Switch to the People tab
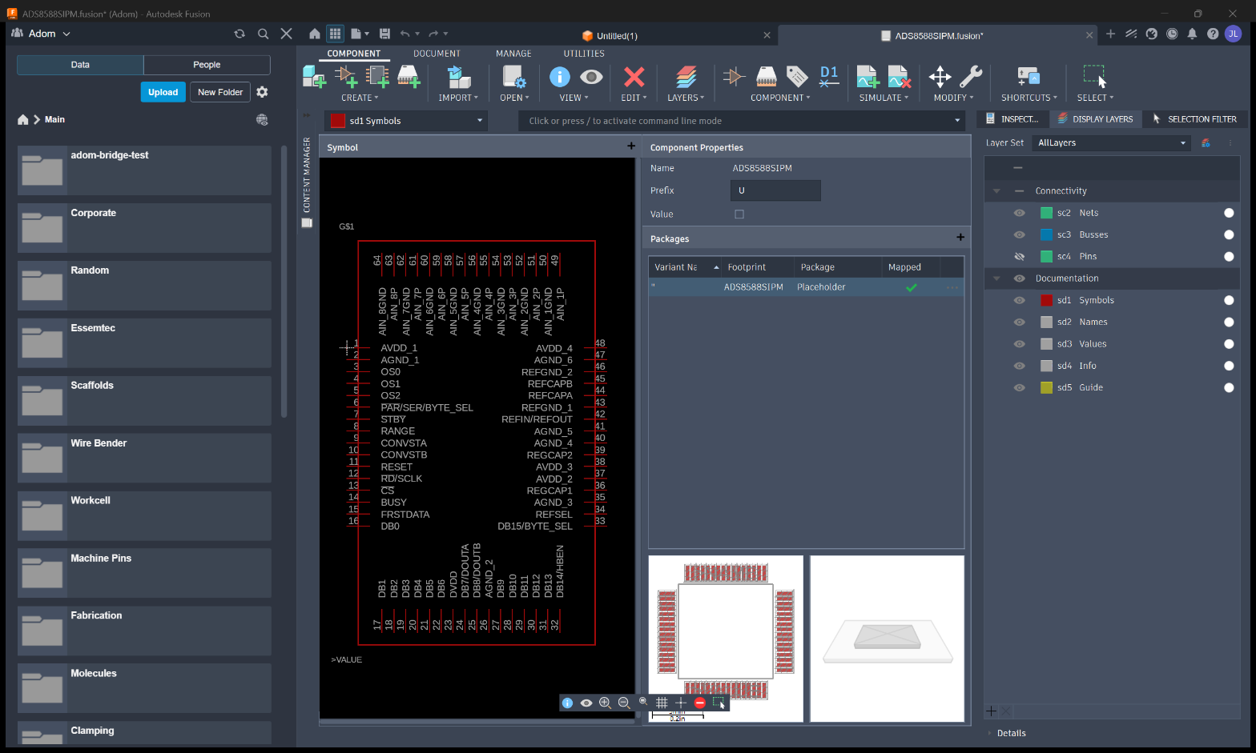This screenshot has width=1256, height=753. tap(207, 65)
